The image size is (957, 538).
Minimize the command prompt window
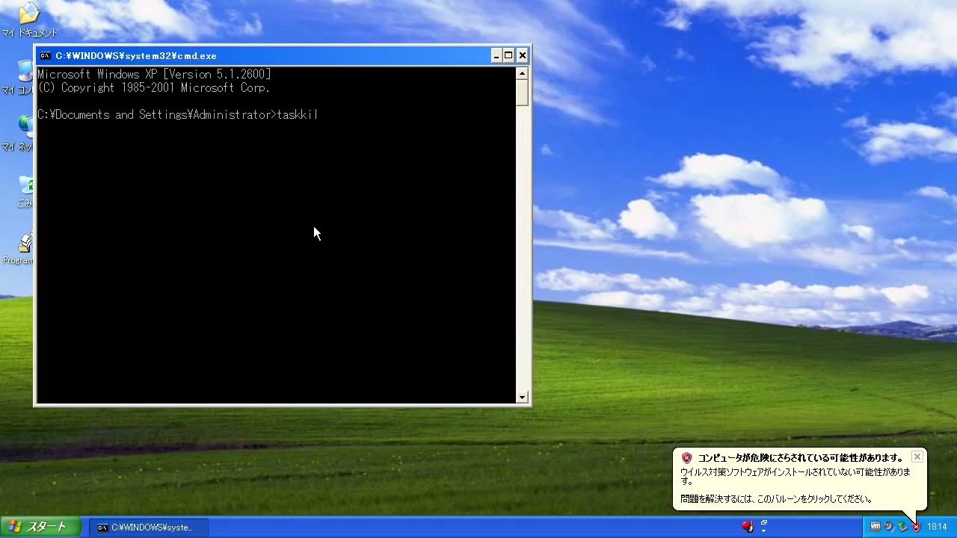point(495,55)
